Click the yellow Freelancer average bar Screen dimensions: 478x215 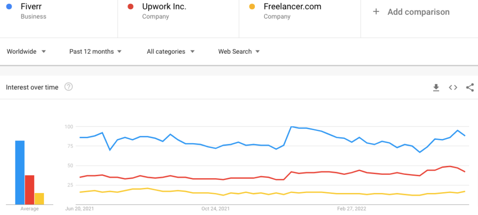tap(39, 198)
